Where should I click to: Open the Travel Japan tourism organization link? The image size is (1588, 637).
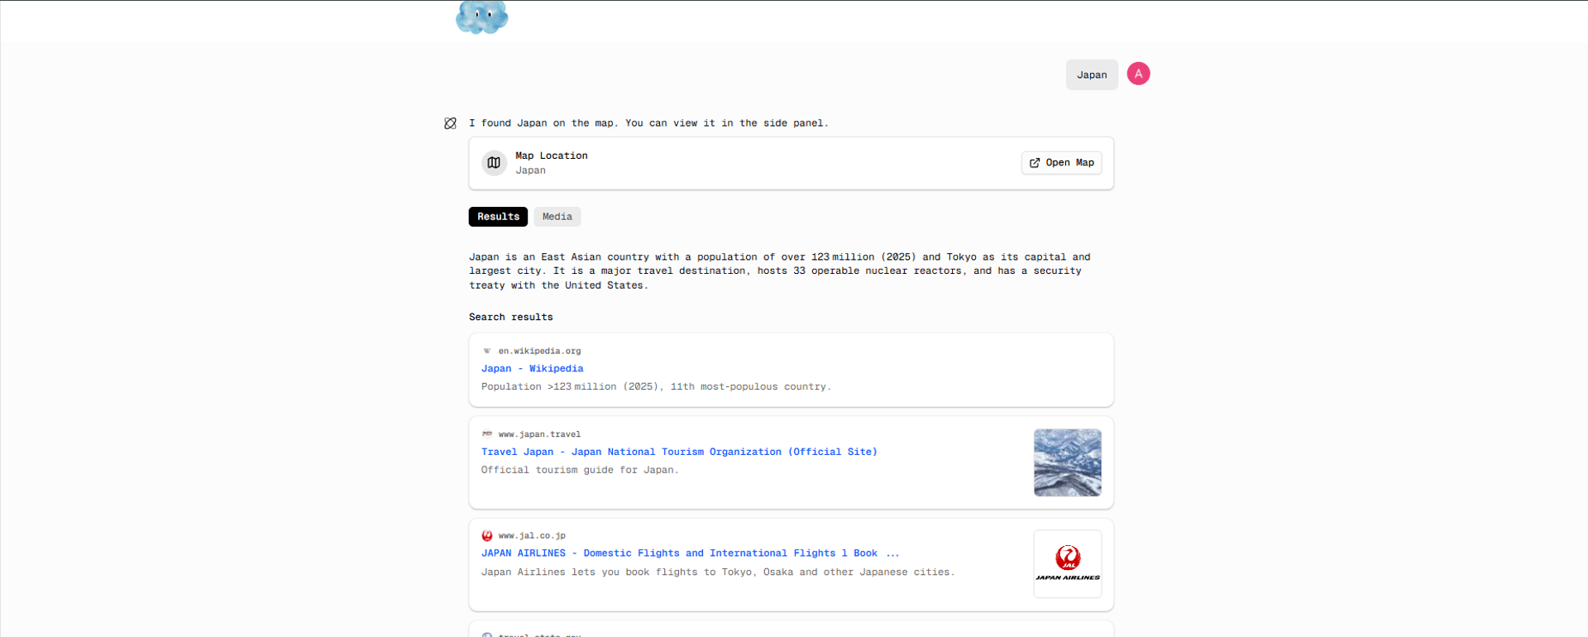click(x=679, y=452)
